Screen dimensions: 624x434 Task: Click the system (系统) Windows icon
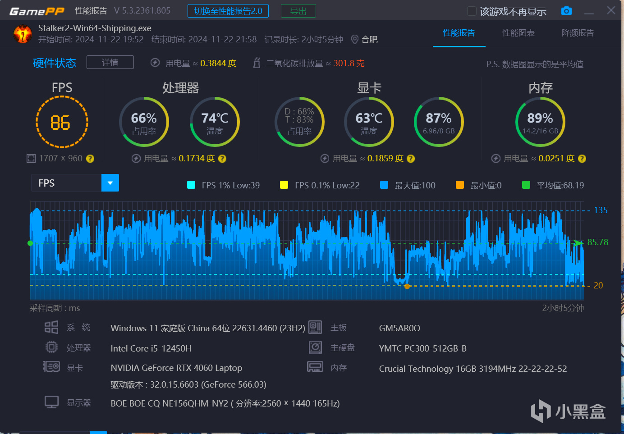(x=51, y=327)
